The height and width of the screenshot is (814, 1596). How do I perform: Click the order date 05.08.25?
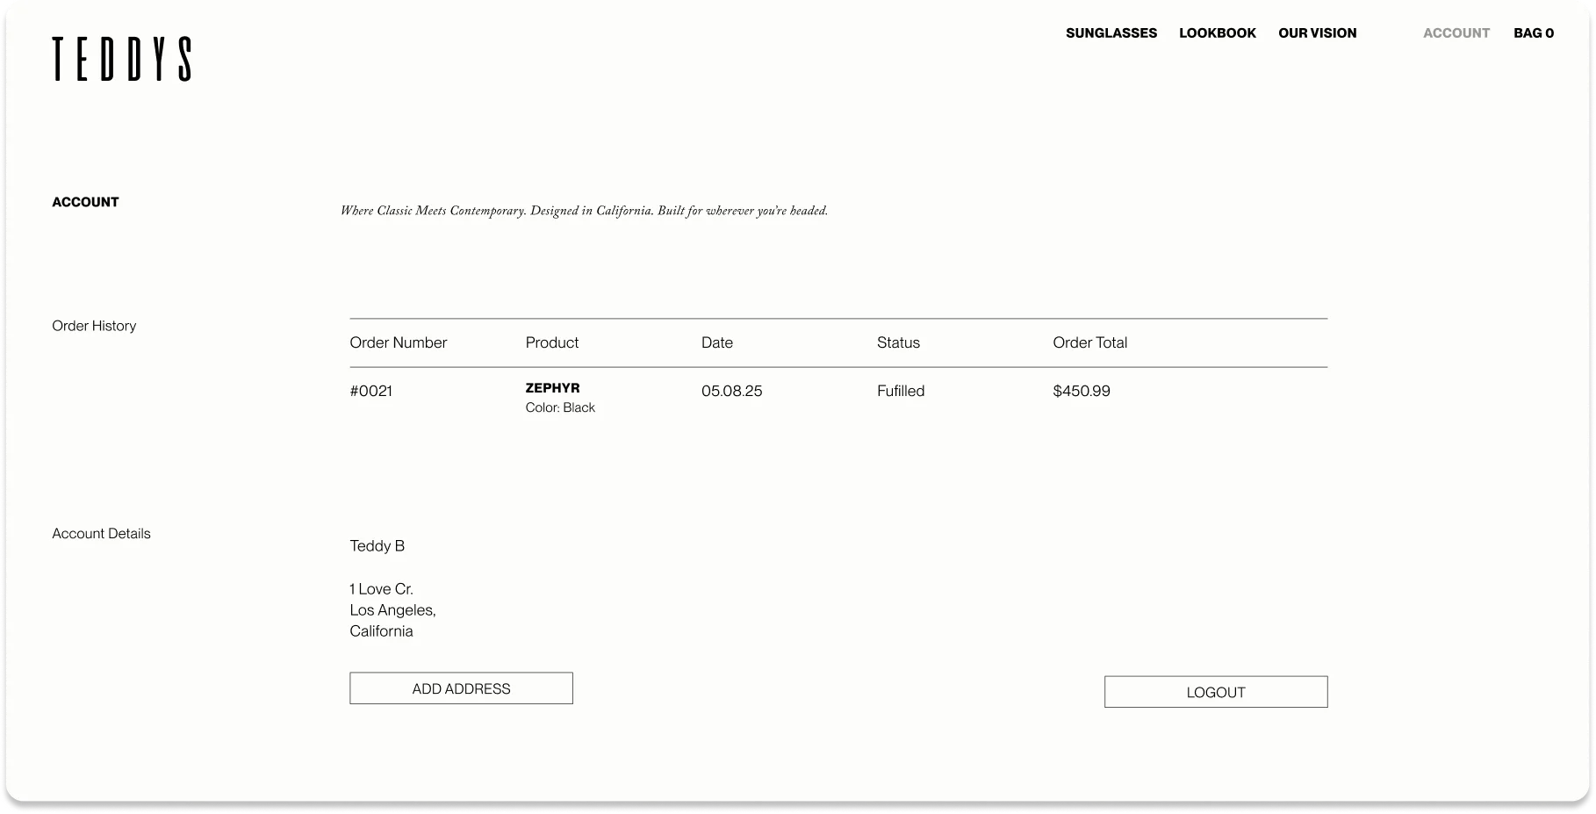(x=732, y=391)
